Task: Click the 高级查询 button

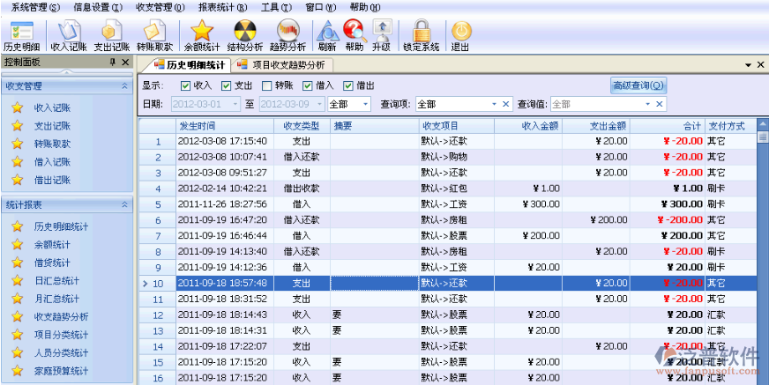Action: pyautogui.click(x=638, y=85)
